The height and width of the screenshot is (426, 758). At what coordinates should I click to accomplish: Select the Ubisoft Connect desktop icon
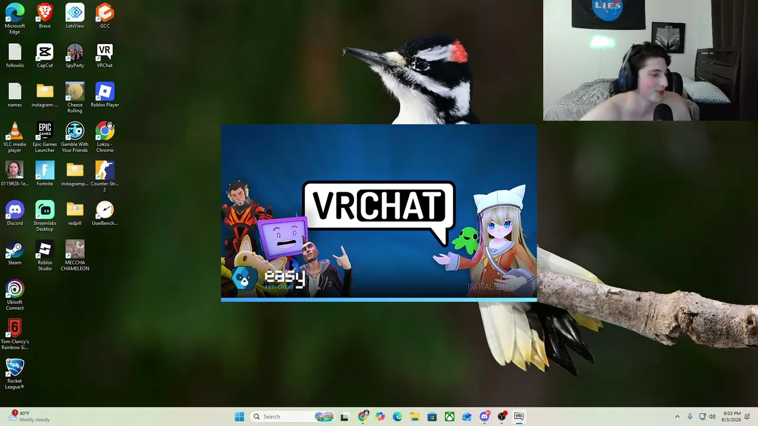[x=15, y=295]
